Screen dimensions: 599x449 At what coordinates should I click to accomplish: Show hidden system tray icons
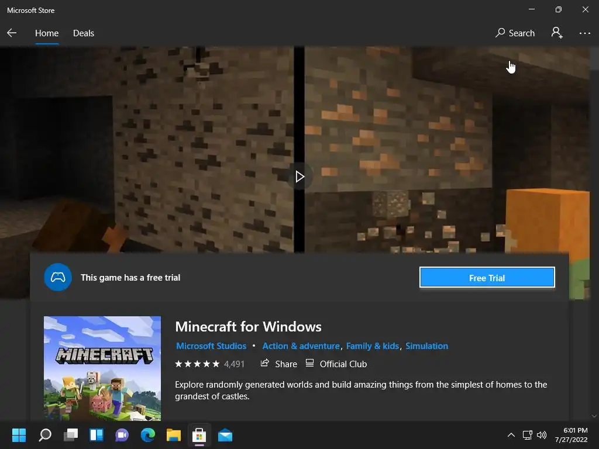[x=511, y=435]
